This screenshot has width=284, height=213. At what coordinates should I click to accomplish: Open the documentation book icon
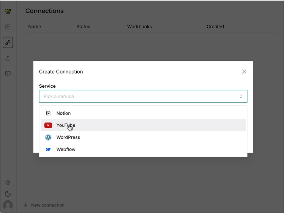tap(8, 73)
